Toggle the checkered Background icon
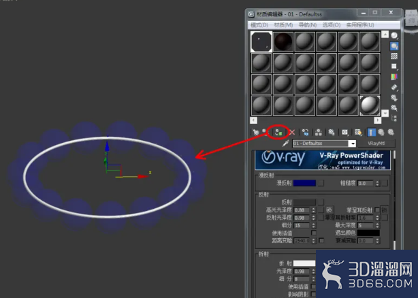The height and width of the screenshot is (298, 418). [394, 56]
